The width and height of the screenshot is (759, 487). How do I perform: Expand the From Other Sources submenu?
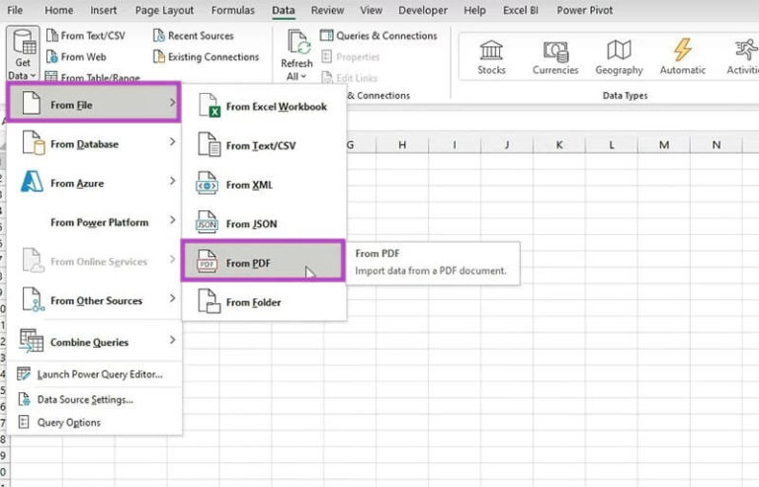tap(95, 301)
